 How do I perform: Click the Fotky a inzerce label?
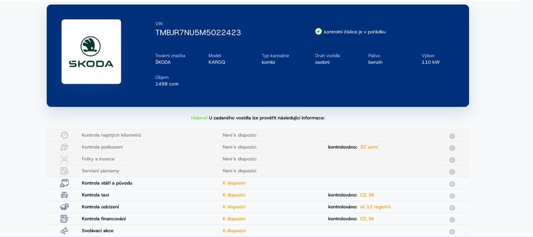pos(98,159)
